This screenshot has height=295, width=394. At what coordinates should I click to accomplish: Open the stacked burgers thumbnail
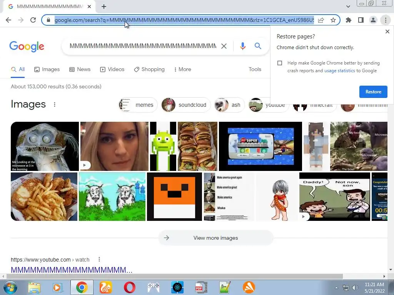click(x=197, y=146)
